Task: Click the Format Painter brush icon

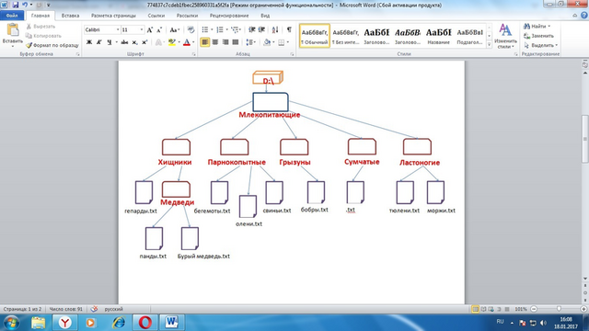Action: pyautogui.click(x=29, y=45)
